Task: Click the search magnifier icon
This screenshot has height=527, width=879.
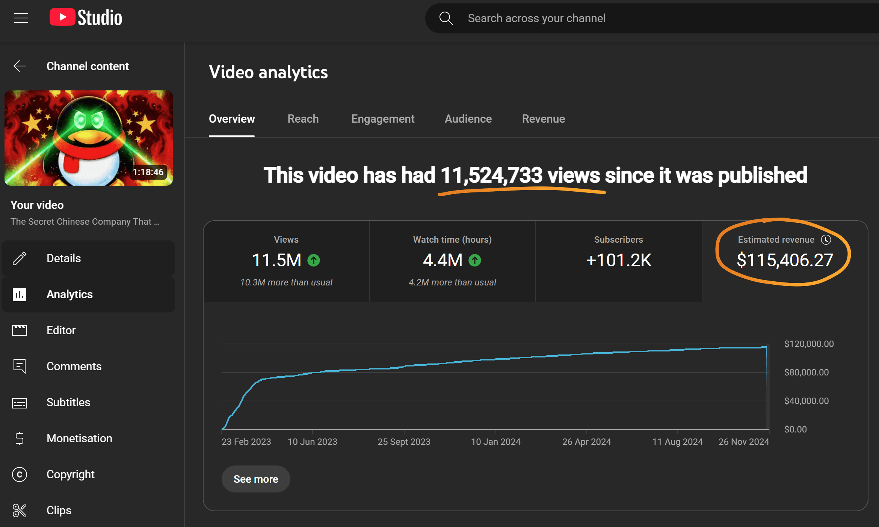Action: point(446,18)
